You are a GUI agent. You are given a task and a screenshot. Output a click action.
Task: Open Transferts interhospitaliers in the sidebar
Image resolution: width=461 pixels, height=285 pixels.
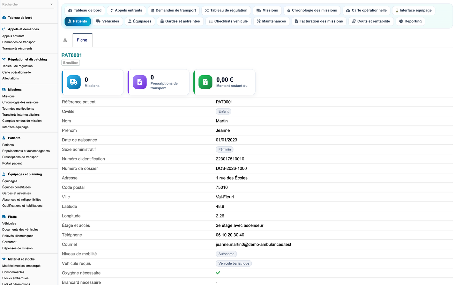[21, 115]
